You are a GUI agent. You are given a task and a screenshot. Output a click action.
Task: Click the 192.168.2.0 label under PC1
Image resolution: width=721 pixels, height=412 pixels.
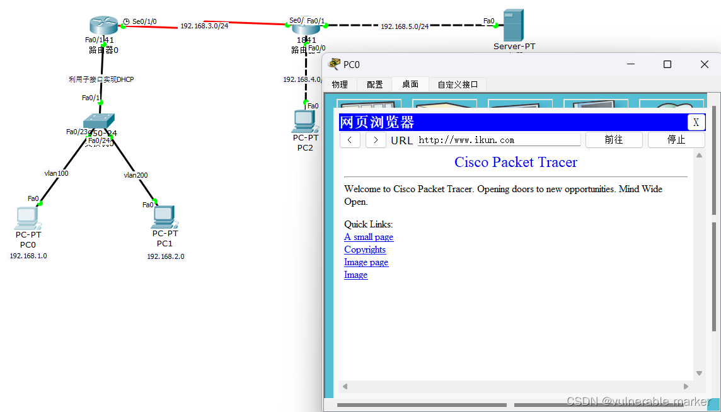(x=166, y=256)
